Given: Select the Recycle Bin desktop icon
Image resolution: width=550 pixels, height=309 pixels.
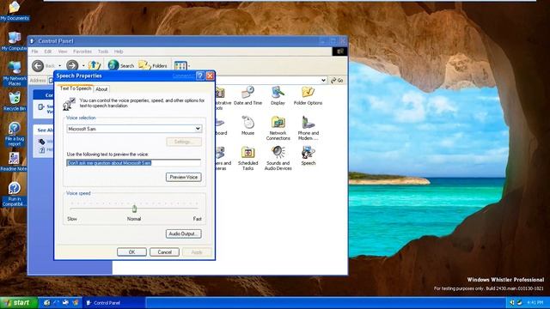Looking at the screenshot, I should 15,101.
